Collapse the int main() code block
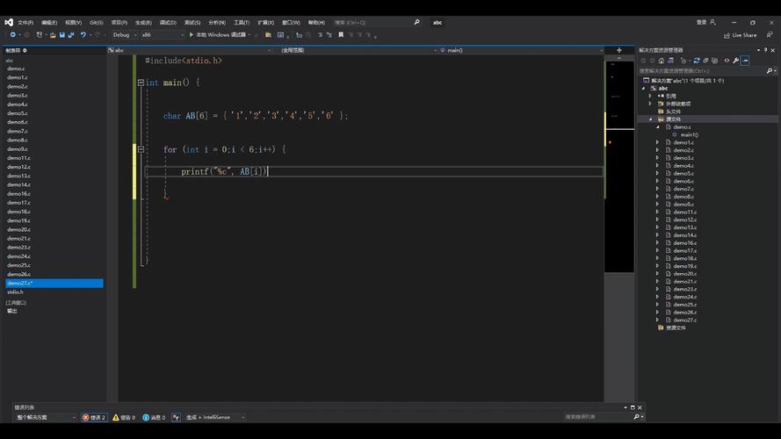 141,83
